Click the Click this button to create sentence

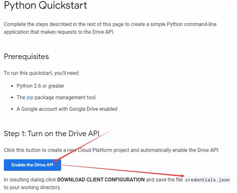[111, 150]
